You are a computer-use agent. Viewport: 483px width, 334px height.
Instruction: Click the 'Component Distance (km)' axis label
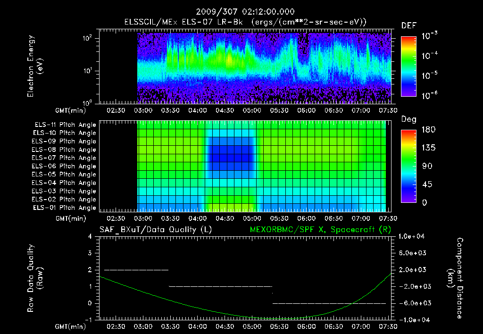455,278
